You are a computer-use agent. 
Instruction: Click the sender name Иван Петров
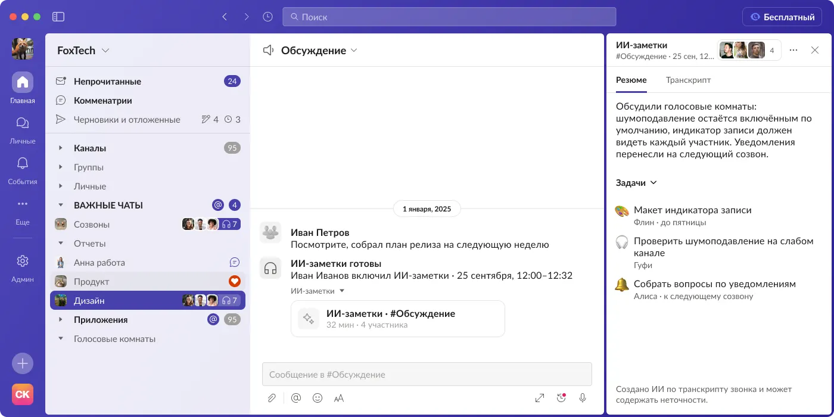point(320,232)
